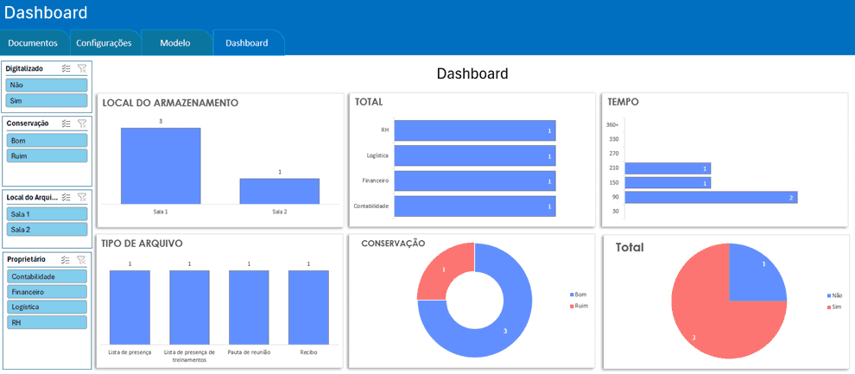
Task: Toggle the Ruim item in the Conservação slicer
Action: [x=47, y=156]
